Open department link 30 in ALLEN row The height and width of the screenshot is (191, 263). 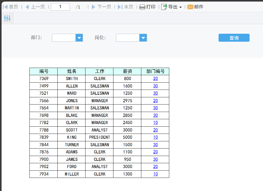pyautogui.click(x=156, y=86)
